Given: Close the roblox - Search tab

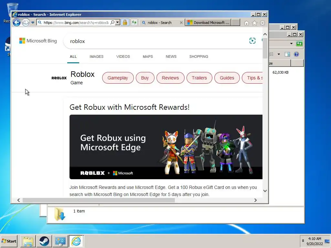Looking at the screenshot, I should click(x=181, y=23).
